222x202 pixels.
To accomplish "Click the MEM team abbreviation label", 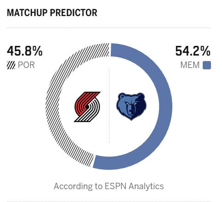I will coord(190,65).
